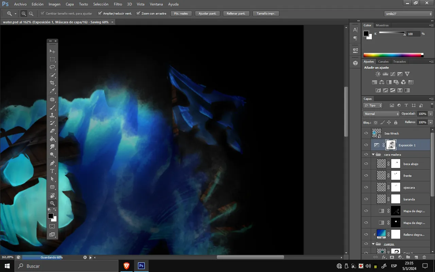
Task: Click the 'Píx. reales' button
Action: 181,14
